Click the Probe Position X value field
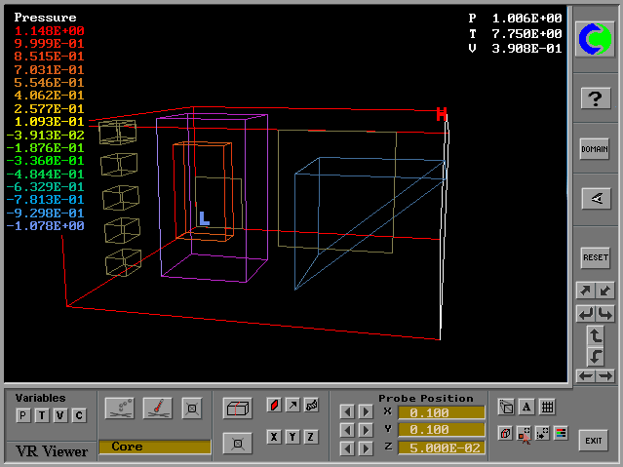Image resolution: width=623 pixels, height=467 pixels. tap(440, 412)
